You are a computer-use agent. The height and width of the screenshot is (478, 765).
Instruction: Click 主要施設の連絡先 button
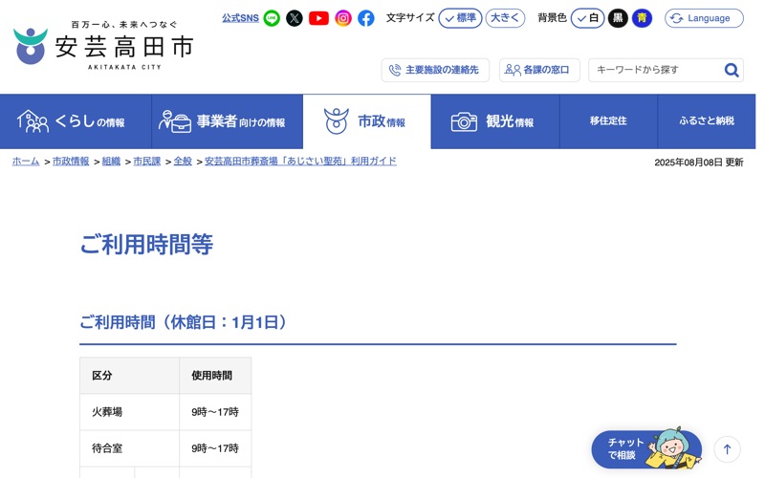point(435,70)
